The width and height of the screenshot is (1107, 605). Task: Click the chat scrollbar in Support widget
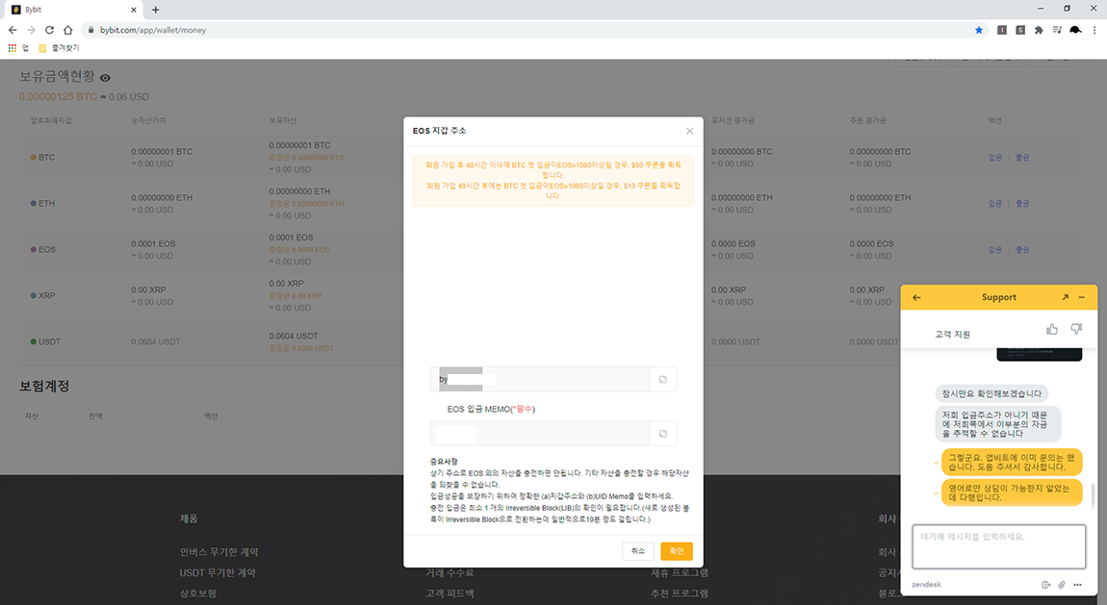[x=1094, y=495]
